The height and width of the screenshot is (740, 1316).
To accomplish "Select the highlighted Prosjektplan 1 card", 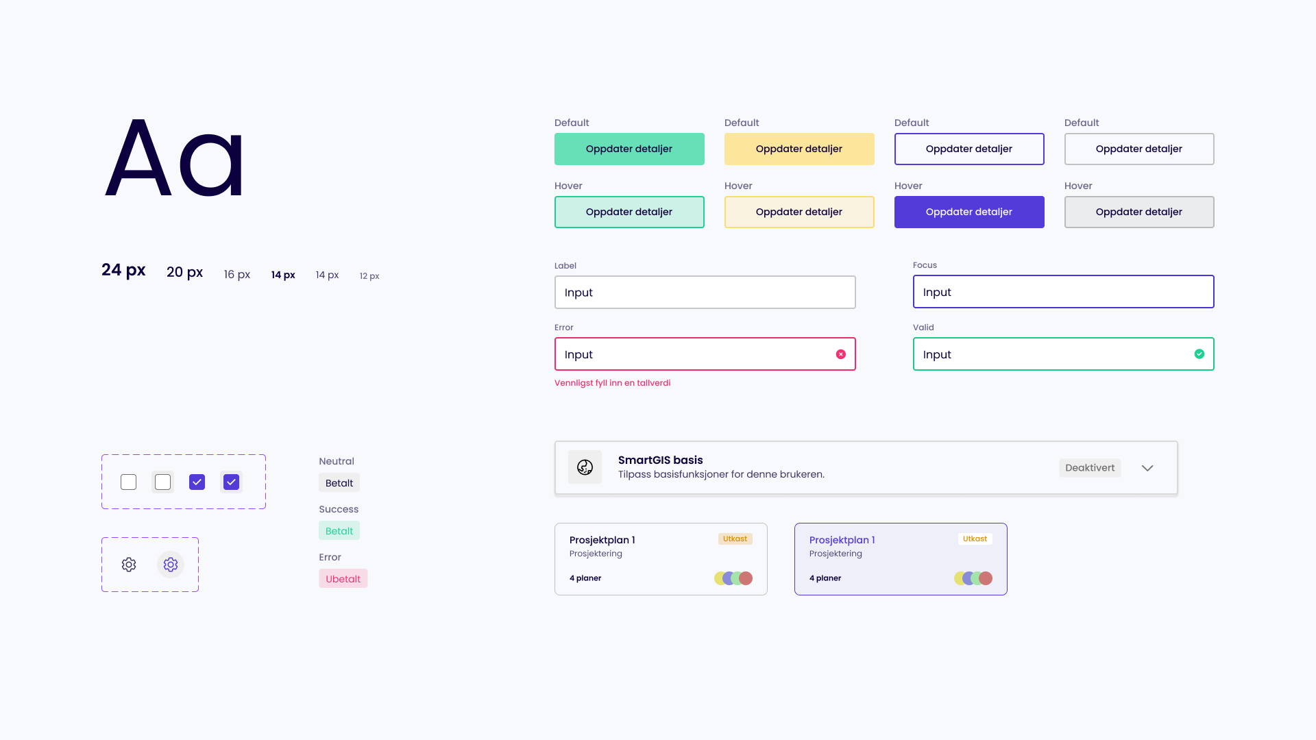I will point(900,559).
